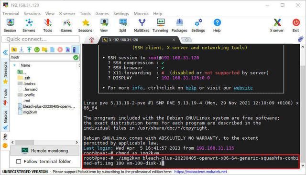
Task: Click the sftp refresh green icon
Action: tap(37, 50)
